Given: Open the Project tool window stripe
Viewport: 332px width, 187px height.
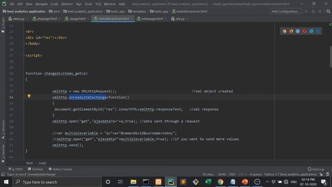Looking at the screenshot, I should coord(3,25).
